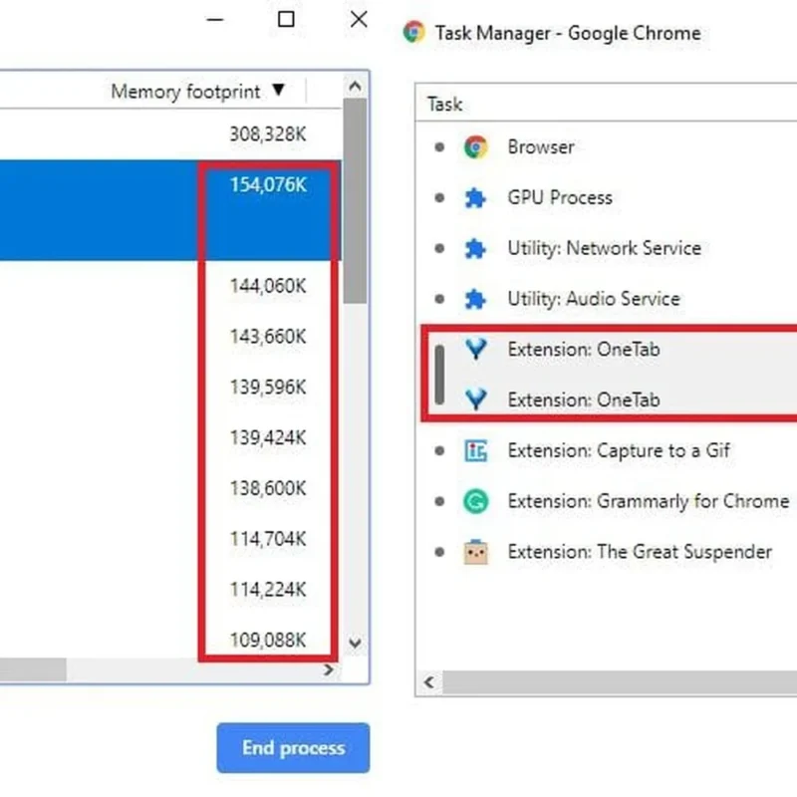Click the Chrome logo in the Task Manager title bar
Screen dimensions: 797x797
point(413,32)
